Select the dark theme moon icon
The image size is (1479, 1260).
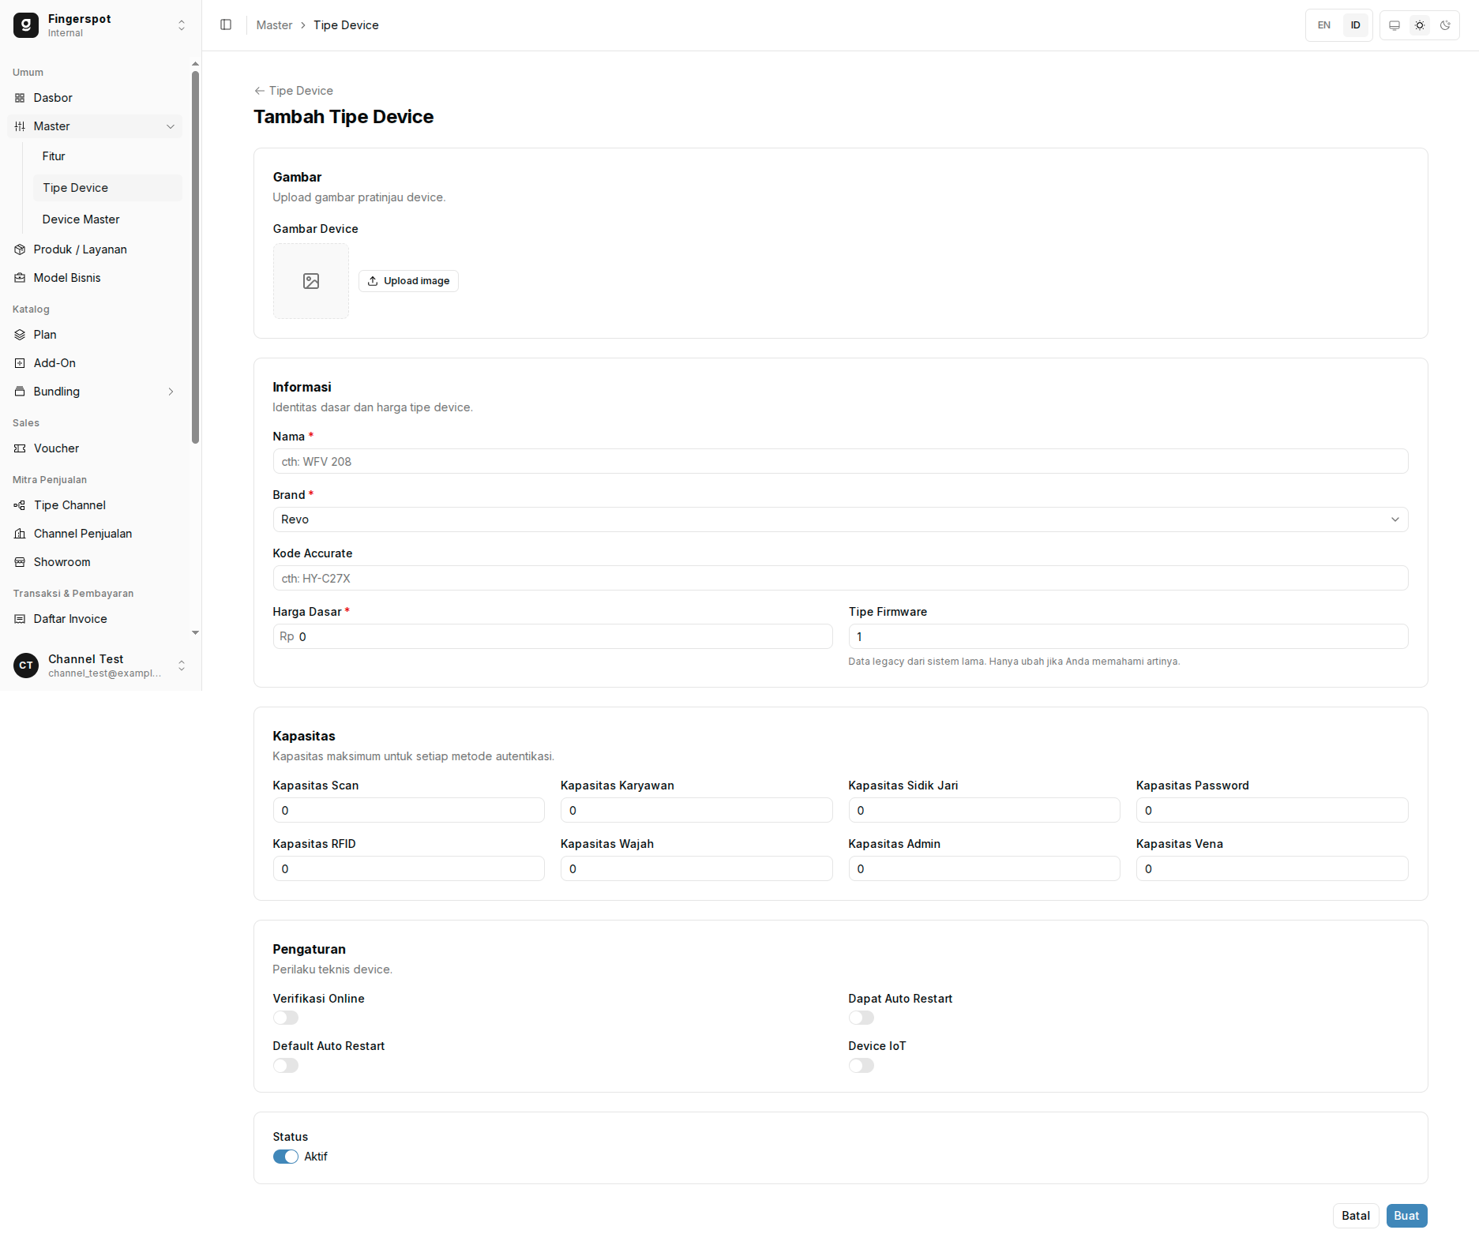pos(1445,25)
